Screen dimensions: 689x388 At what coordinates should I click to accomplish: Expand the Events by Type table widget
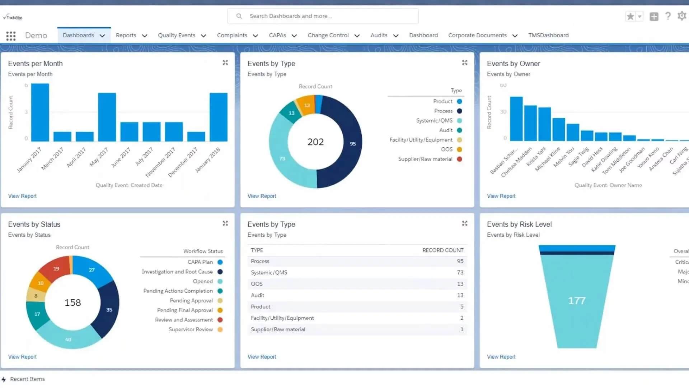pyautogui.click(x=465, y=223)
